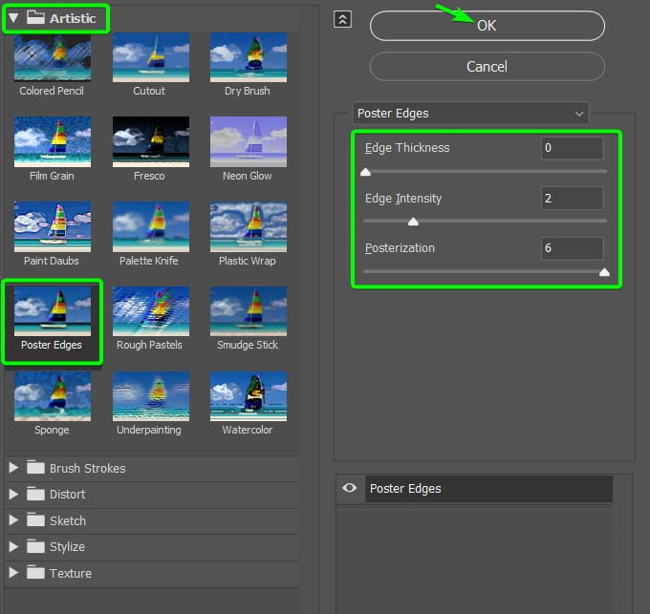Choose the Smudge Stick filter thumbnail

249,311
